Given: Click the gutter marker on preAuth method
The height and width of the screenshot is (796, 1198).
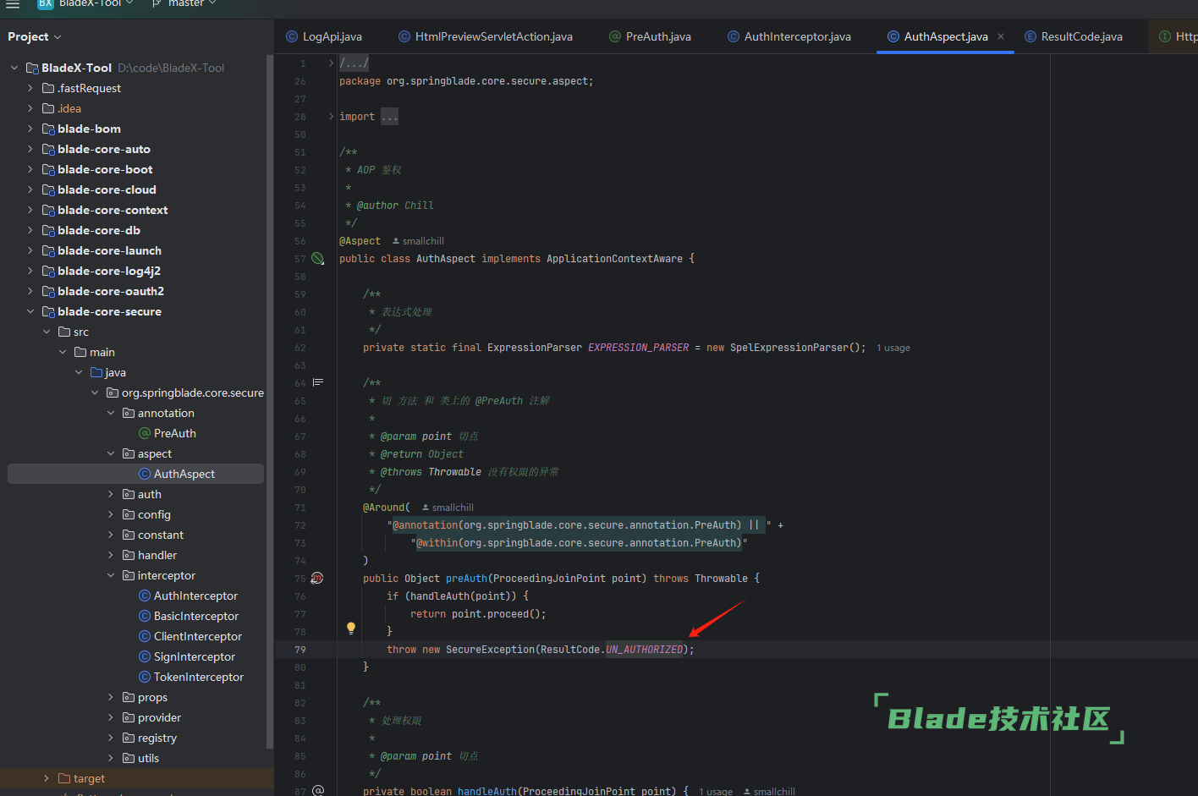Looking at the screenshot, I should coord(317,578).
